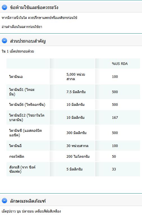Select the %US RDA column header

pos(120,64)
